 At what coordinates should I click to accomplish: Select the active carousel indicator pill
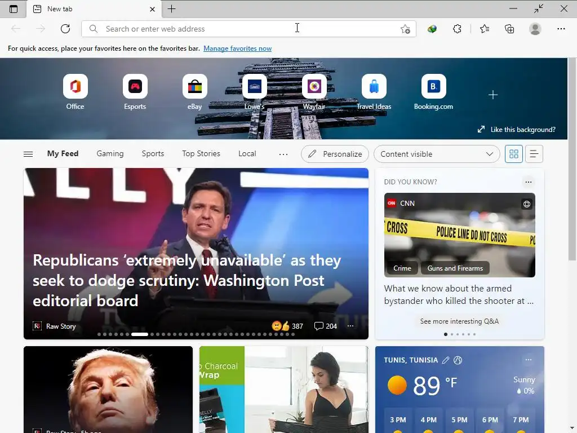click(x=140, y=334)
